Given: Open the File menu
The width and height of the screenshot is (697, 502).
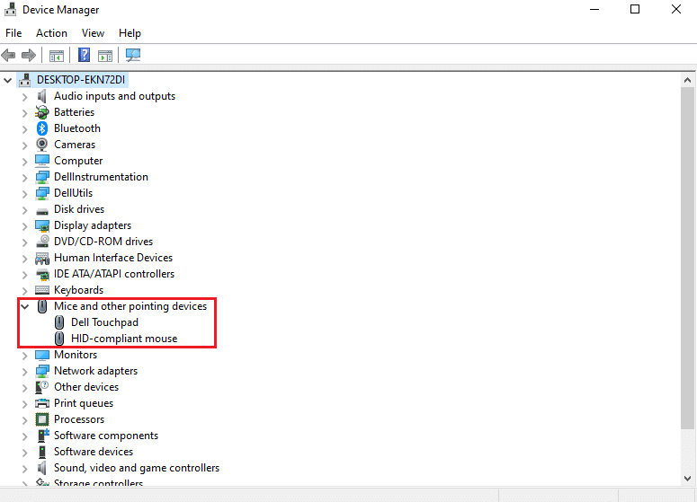Looking at the screenshot, I should pos(13,33).
